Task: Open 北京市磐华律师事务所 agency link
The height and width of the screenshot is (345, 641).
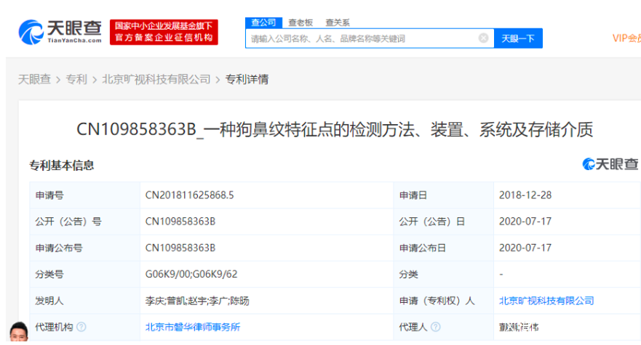Action: (x=193, y=327)
